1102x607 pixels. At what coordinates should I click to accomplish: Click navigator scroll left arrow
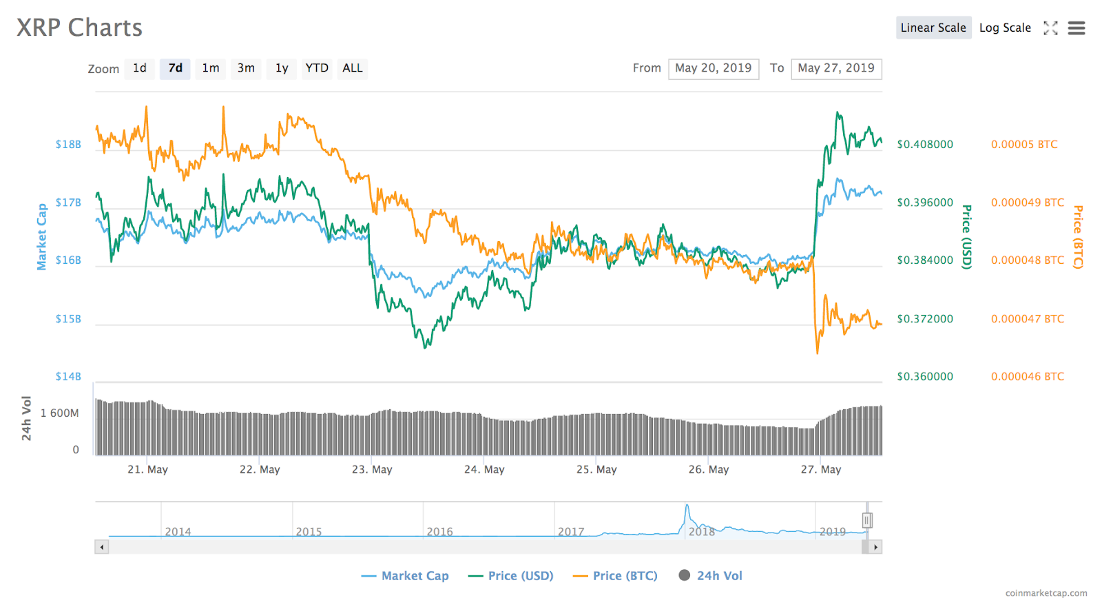102,547
